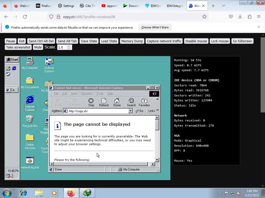Click the IE horizontal scrollbar right arrow

click(x=153, y=164)
